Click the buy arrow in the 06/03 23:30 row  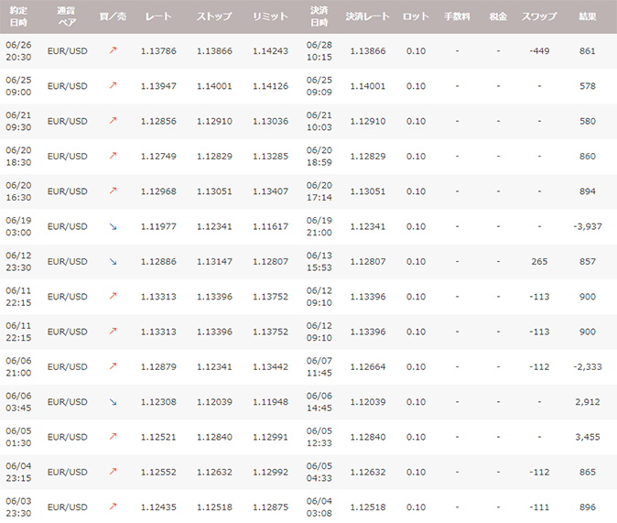tap(114, 507)
